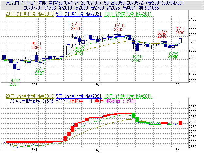The width and height of the screenshot is (204, 154).
Task: Click the magenta 転換値 : 2781 text
Action: pyautogui.click(x=121, y=101)
